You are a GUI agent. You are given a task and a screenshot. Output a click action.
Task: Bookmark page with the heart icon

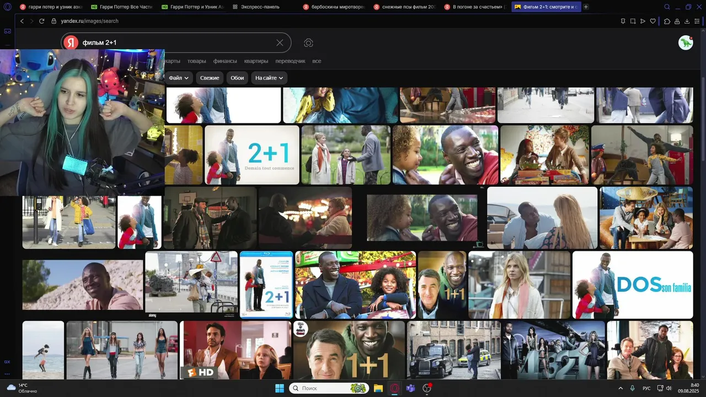pyautogui.click(x=652, y=21)
